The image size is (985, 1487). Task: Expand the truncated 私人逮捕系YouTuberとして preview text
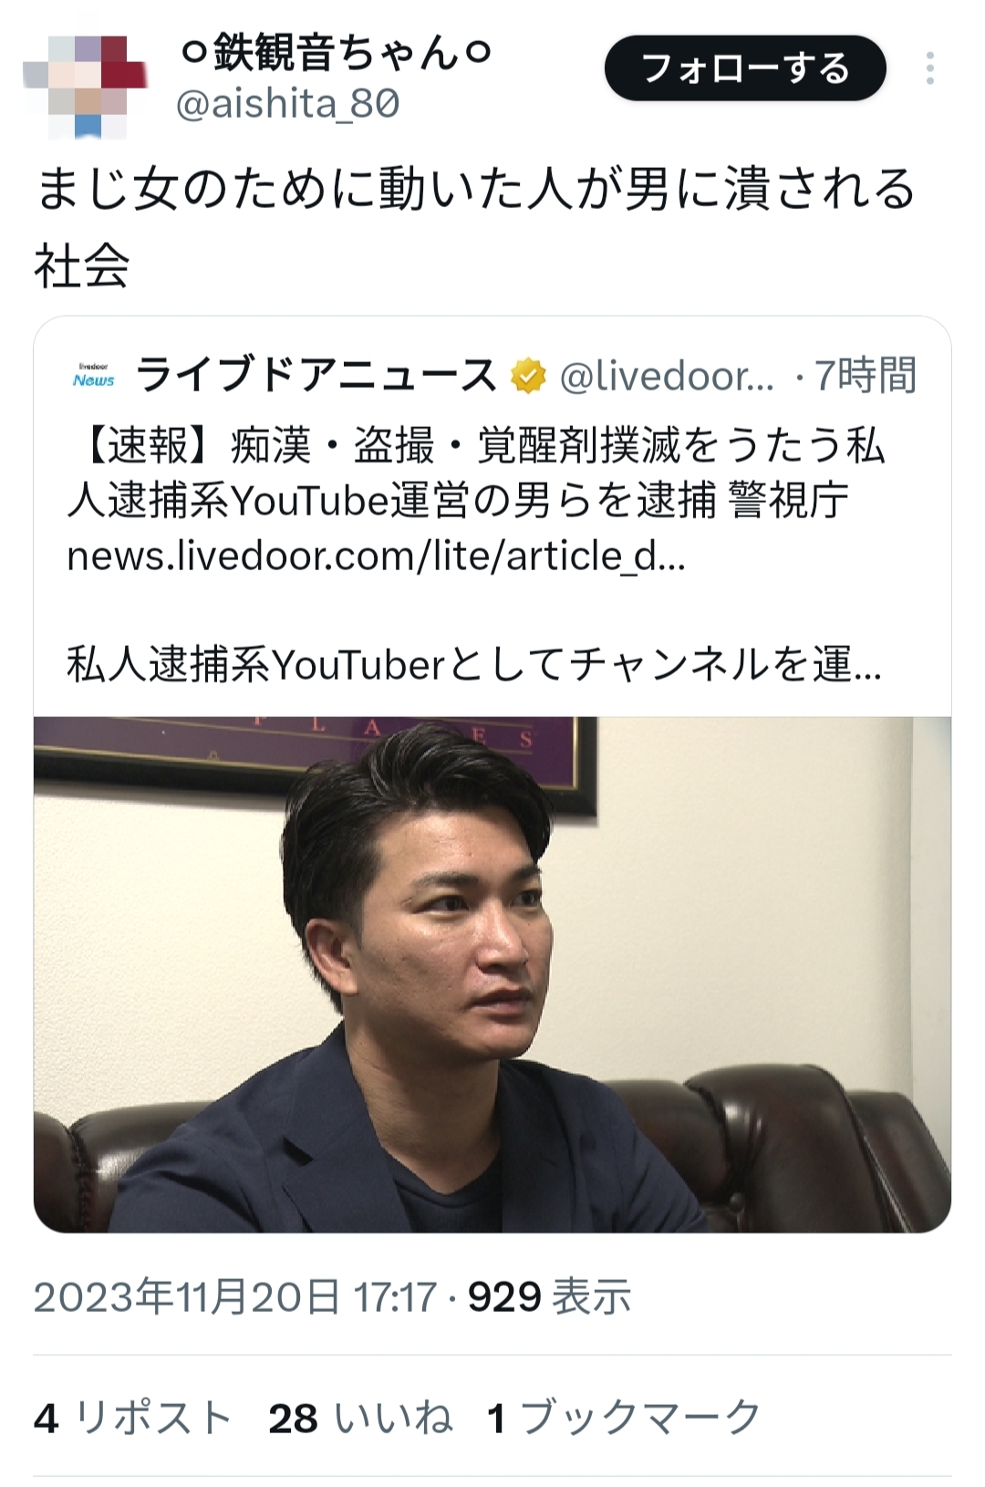click(x=474, y=664)
